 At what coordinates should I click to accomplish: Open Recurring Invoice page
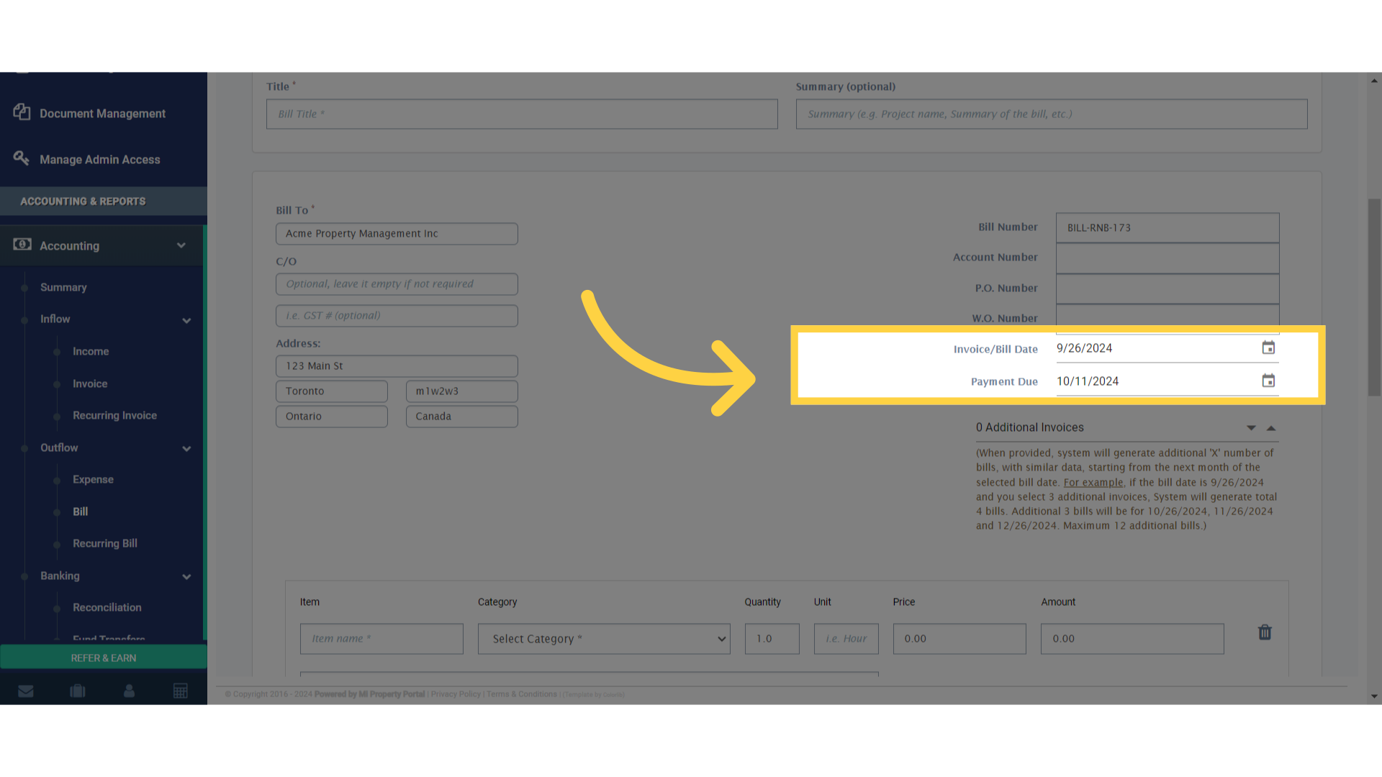[114, 415]
